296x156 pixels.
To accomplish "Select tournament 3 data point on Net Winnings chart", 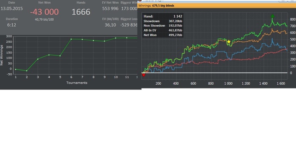I will (x=38, y=59).
